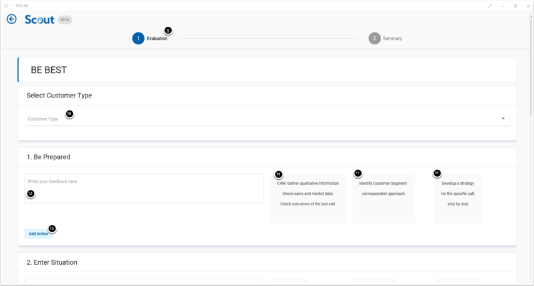Click the step 1 circle icon
Viewport: 534px width, 286px height.
tap(138, 39)
